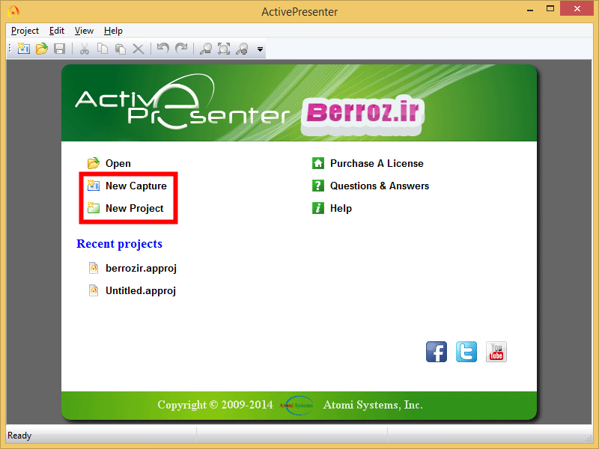Click the Cut scissors toolbar icon
The height and width of the screenshot is (449, 599).
click(85, 49)
